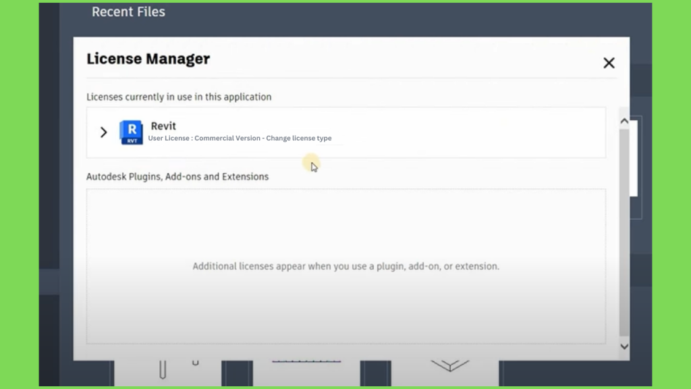The height and width of the screenshot is (389, 691).
Task: Click the Autodesk Plugins, Add-ons and Extensions heading
Action: pyautogui.click(x=177, y=176)
